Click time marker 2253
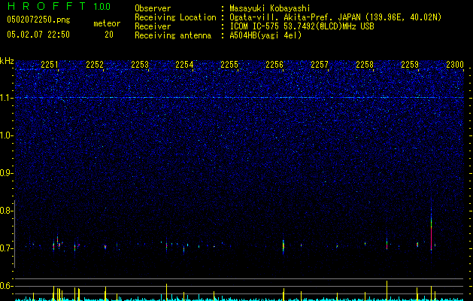 [140, 65]
